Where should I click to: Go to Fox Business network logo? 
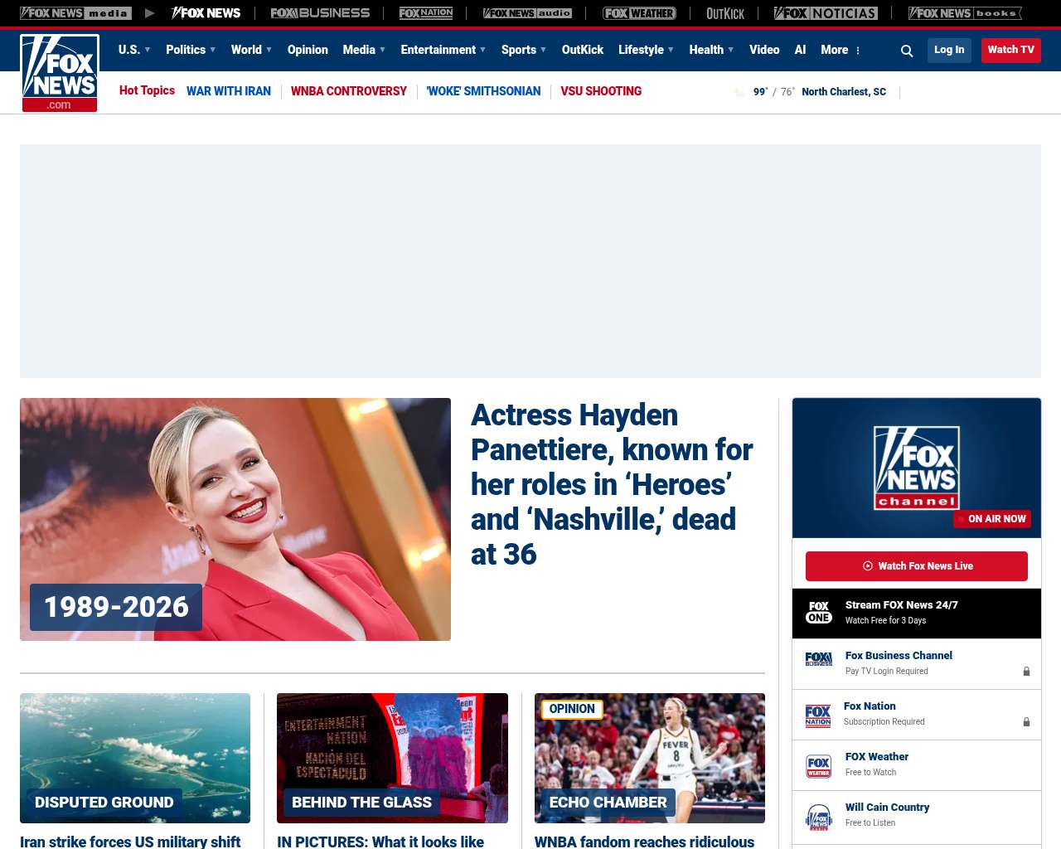pos(320,13)
